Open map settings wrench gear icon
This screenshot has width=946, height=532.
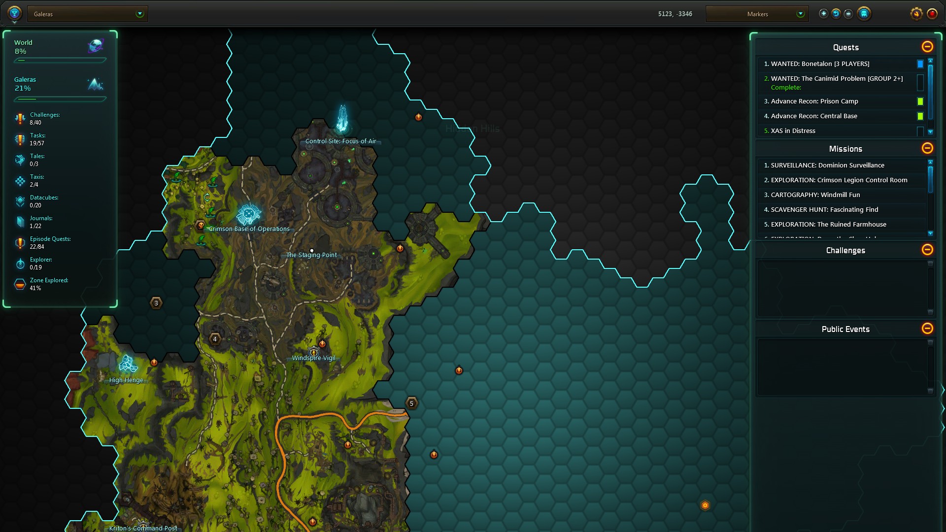coord(916,14)
